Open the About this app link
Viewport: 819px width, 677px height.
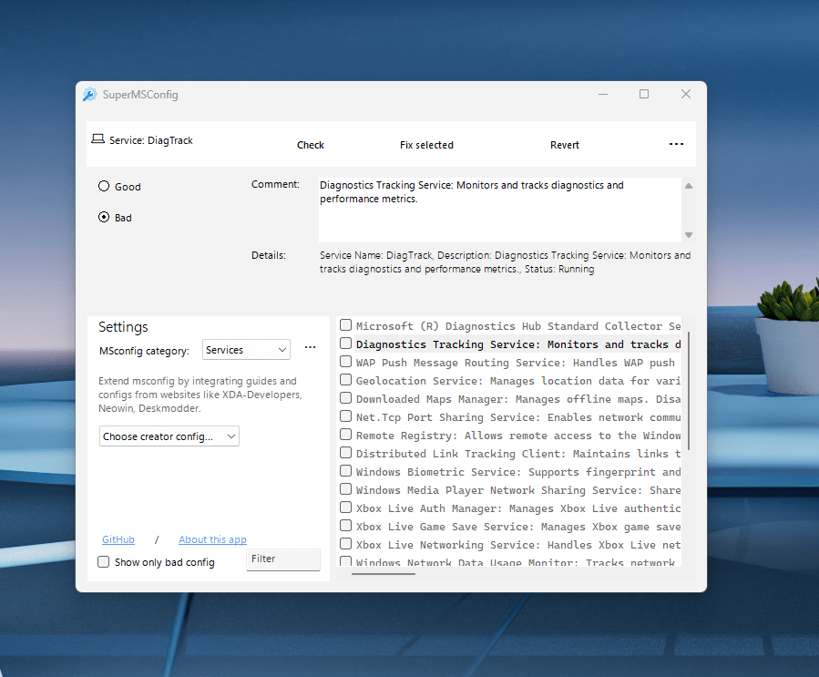tap(212, 539)
